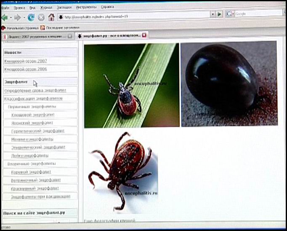The height and width of the screenshot is (231, 287).
Task: Open the Файл menu
Action: [x=5, y=8]
